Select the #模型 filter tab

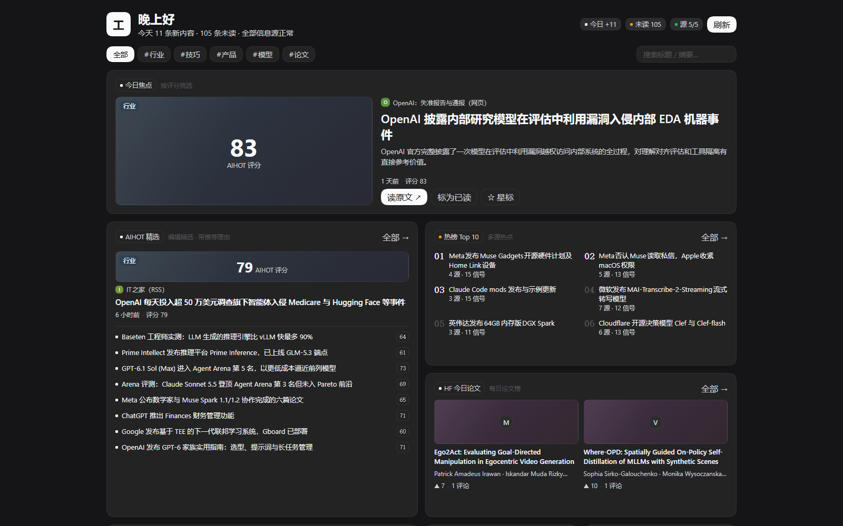click(x=262, y=54)
